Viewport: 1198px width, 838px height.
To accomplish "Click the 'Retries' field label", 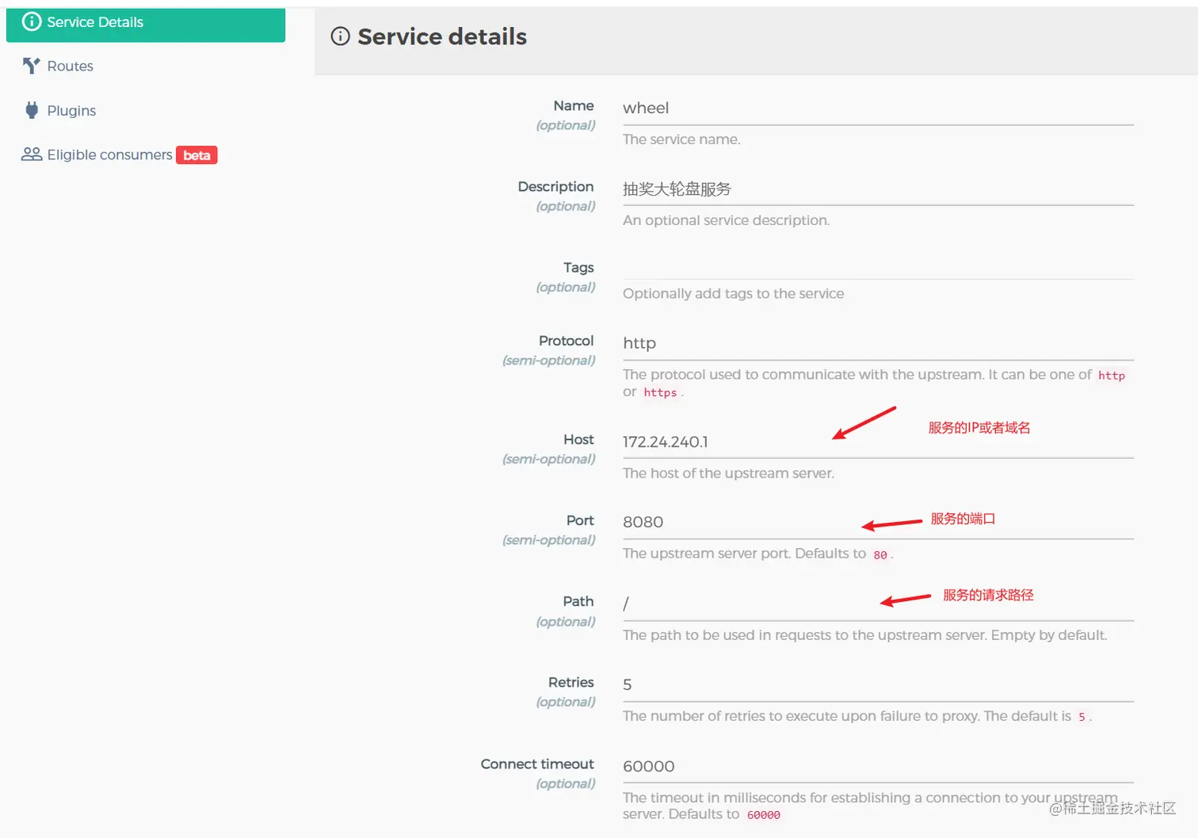I will click(x=570, y=682).
